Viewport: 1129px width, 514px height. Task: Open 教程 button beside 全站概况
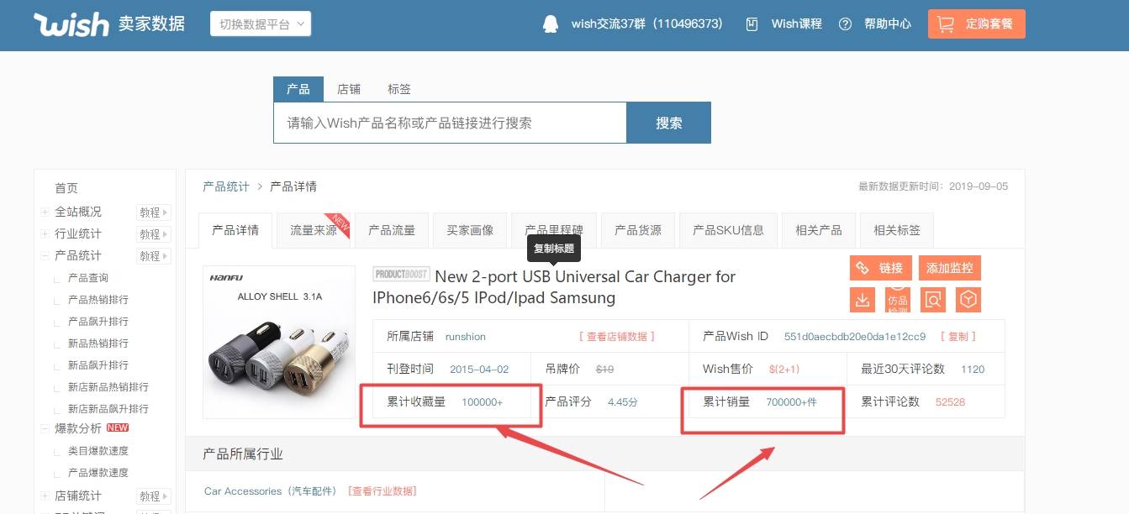pos(154,212)
